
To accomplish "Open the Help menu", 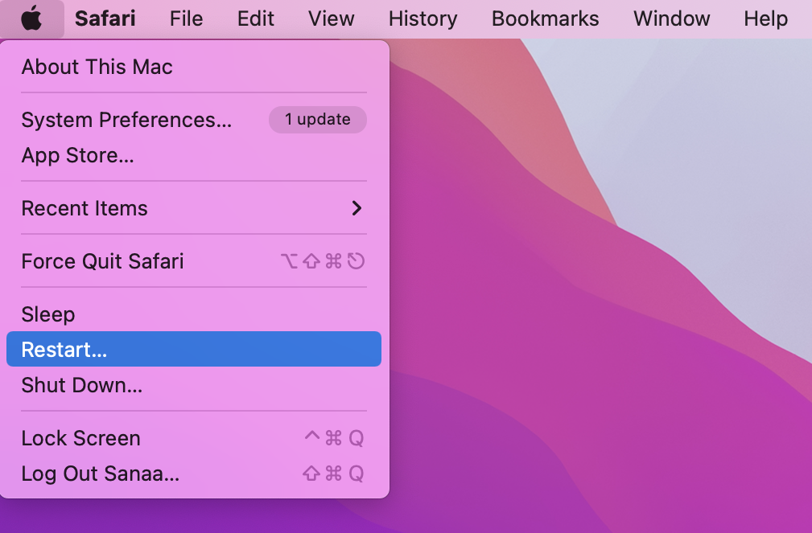I will [x=765, y=18].
